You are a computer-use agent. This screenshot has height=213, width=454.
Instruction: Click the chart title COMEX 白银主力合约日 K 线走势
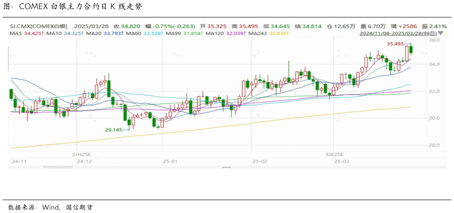pos(81,7)
